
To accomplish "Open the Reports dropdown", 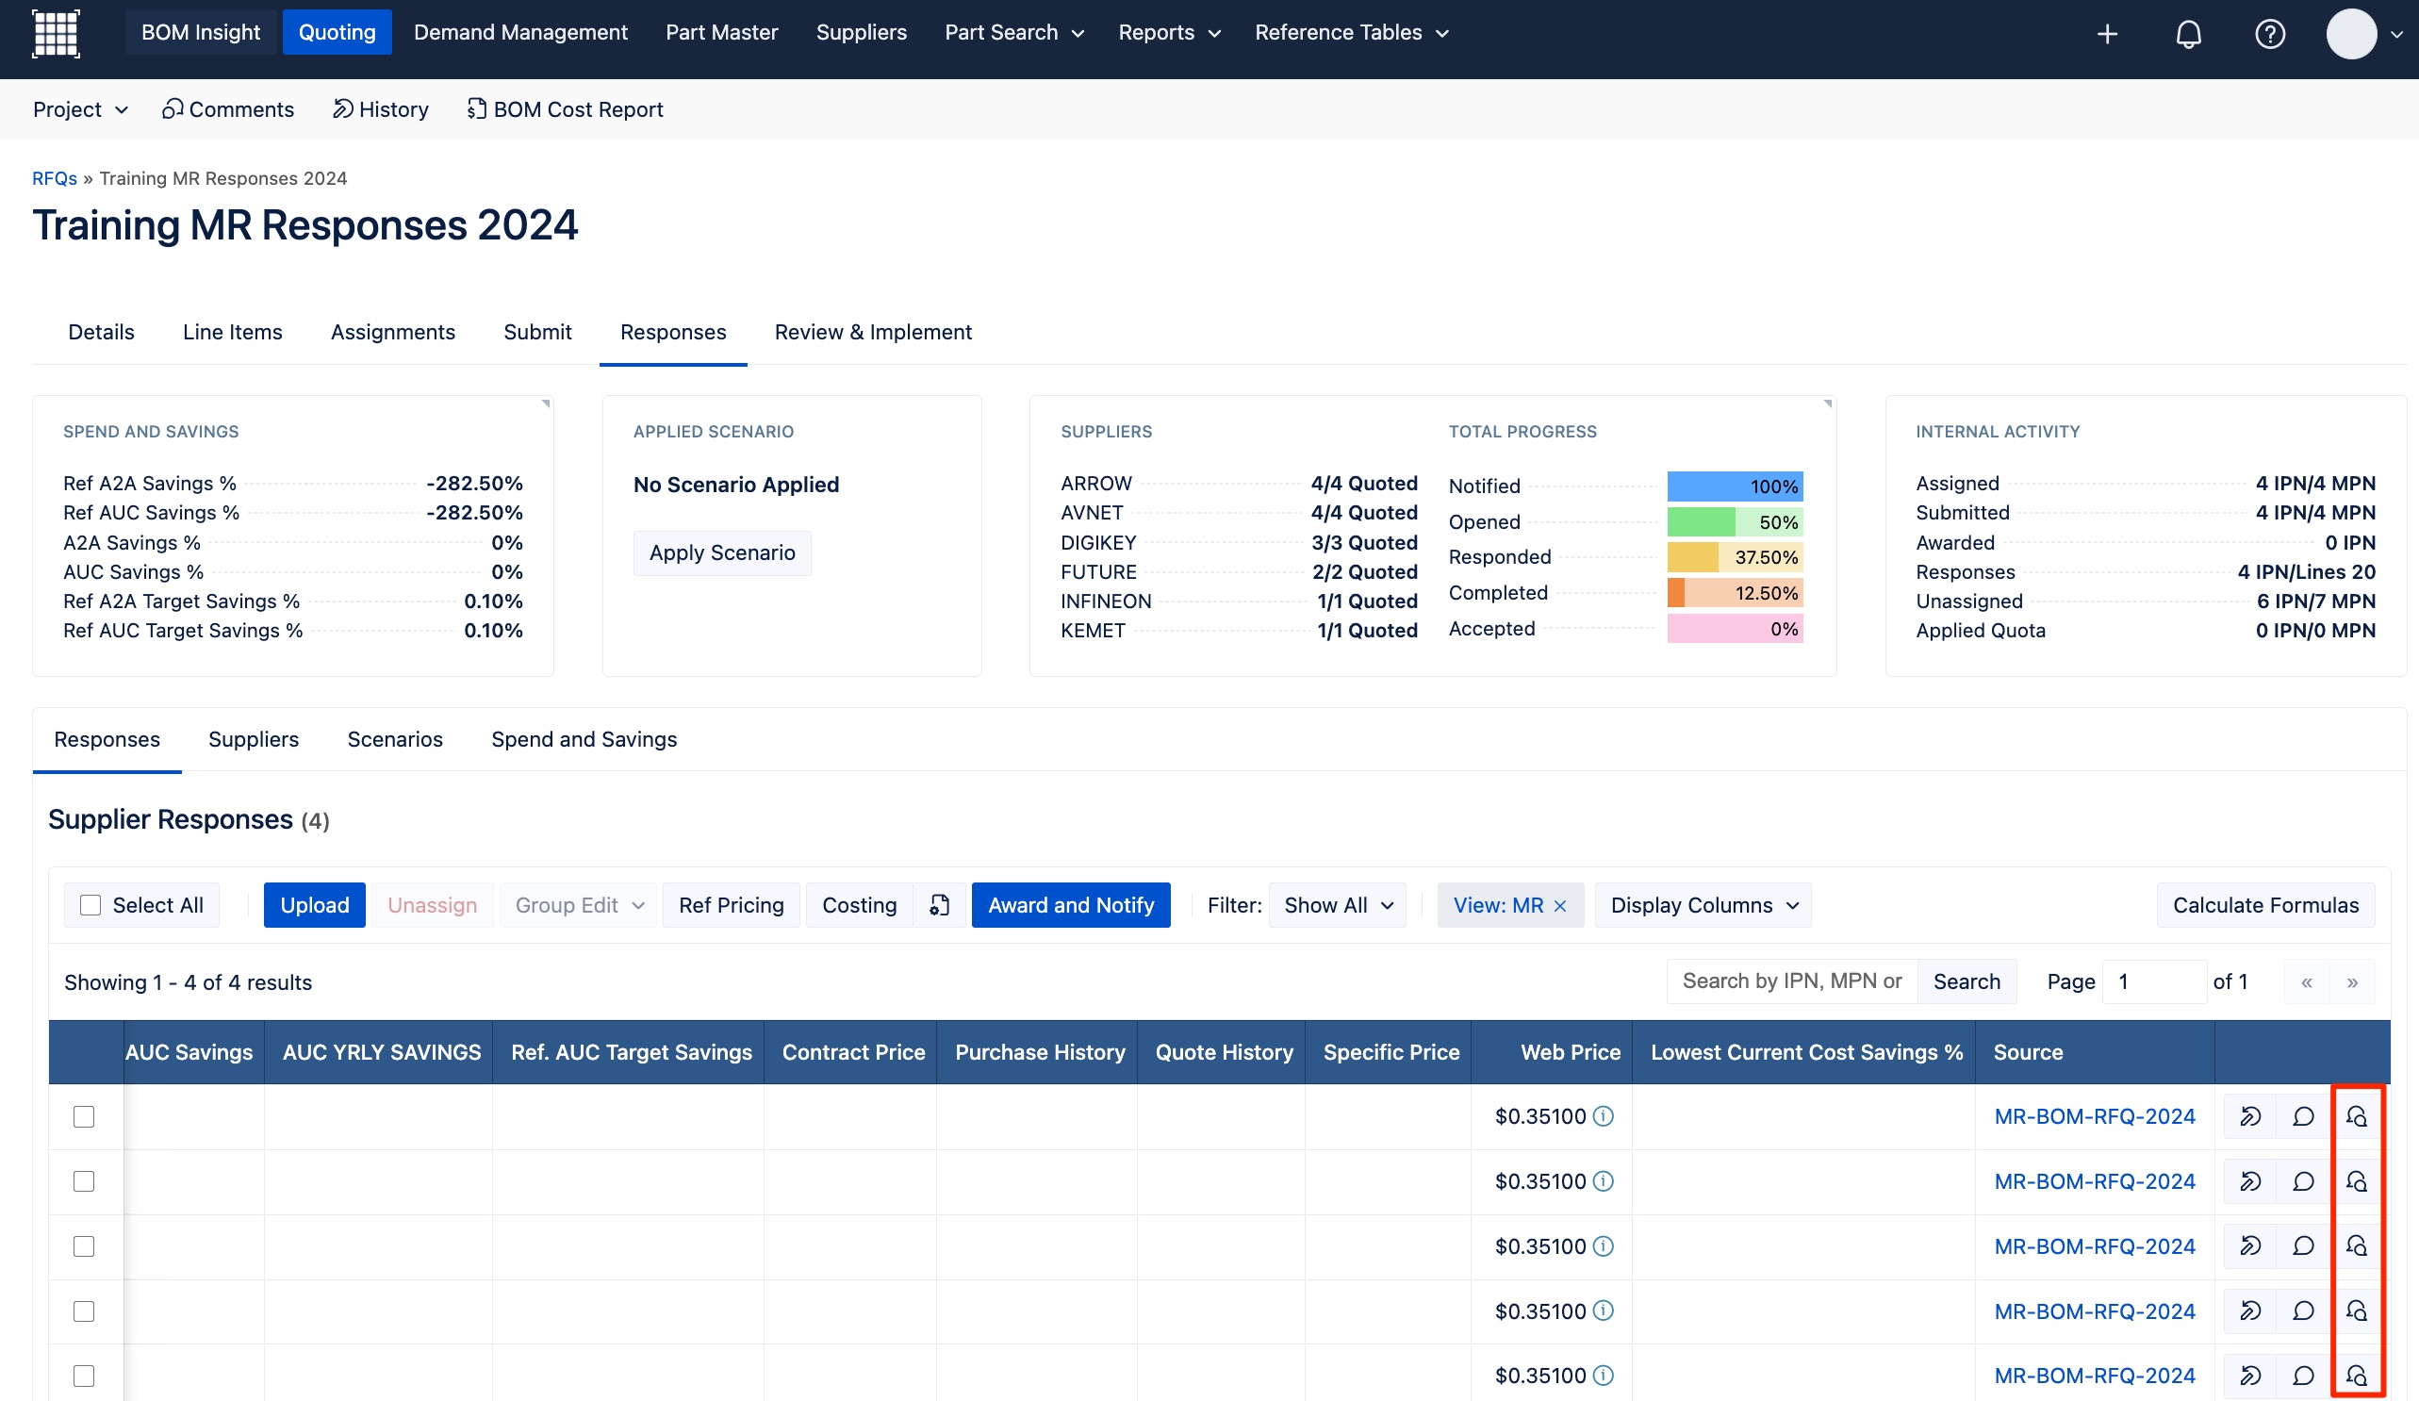I will pos(1169,33).
